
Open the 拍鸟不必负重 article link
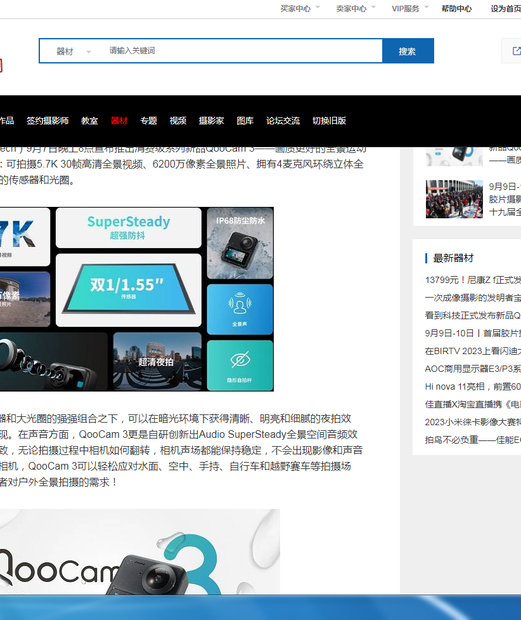pyautogui.click(x=473, y=440)
